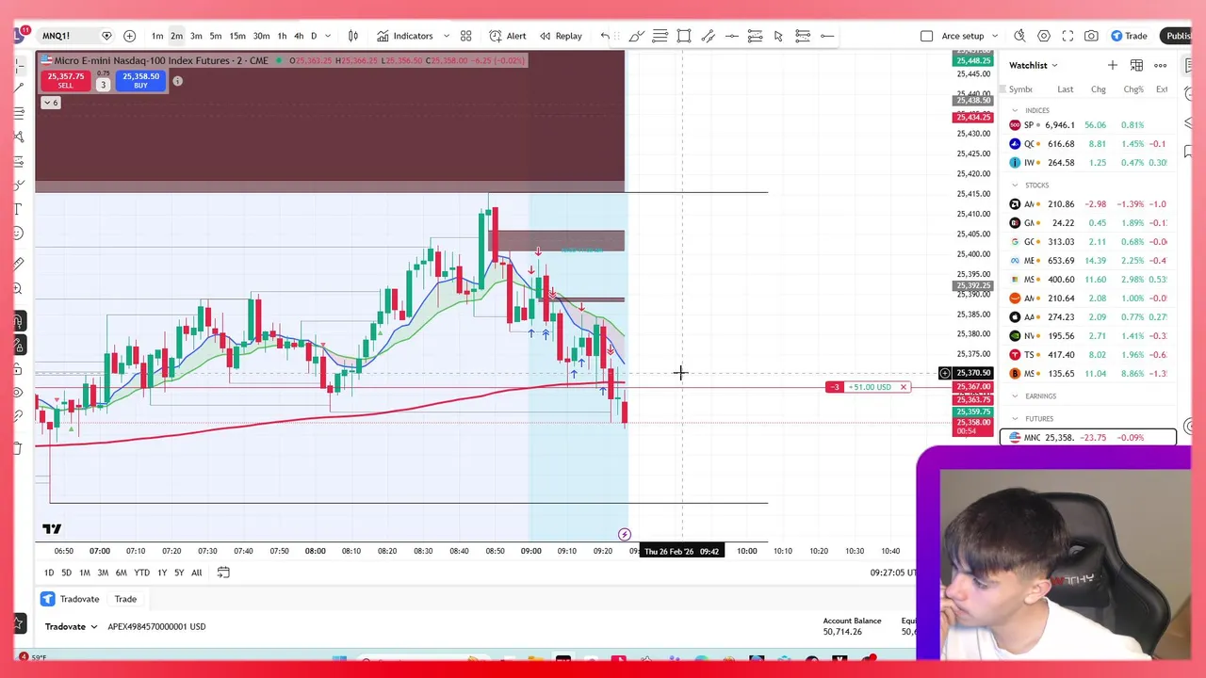This screenshot has height=678, width=1206.
Task: Collapse the STOCKS watchlist section
Action: click(1015, 186)
